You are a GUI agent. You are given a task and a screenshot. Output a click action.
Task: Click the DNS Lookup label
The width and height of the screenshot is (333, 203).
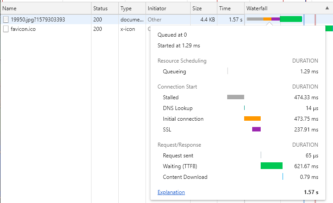pos(178,108)
